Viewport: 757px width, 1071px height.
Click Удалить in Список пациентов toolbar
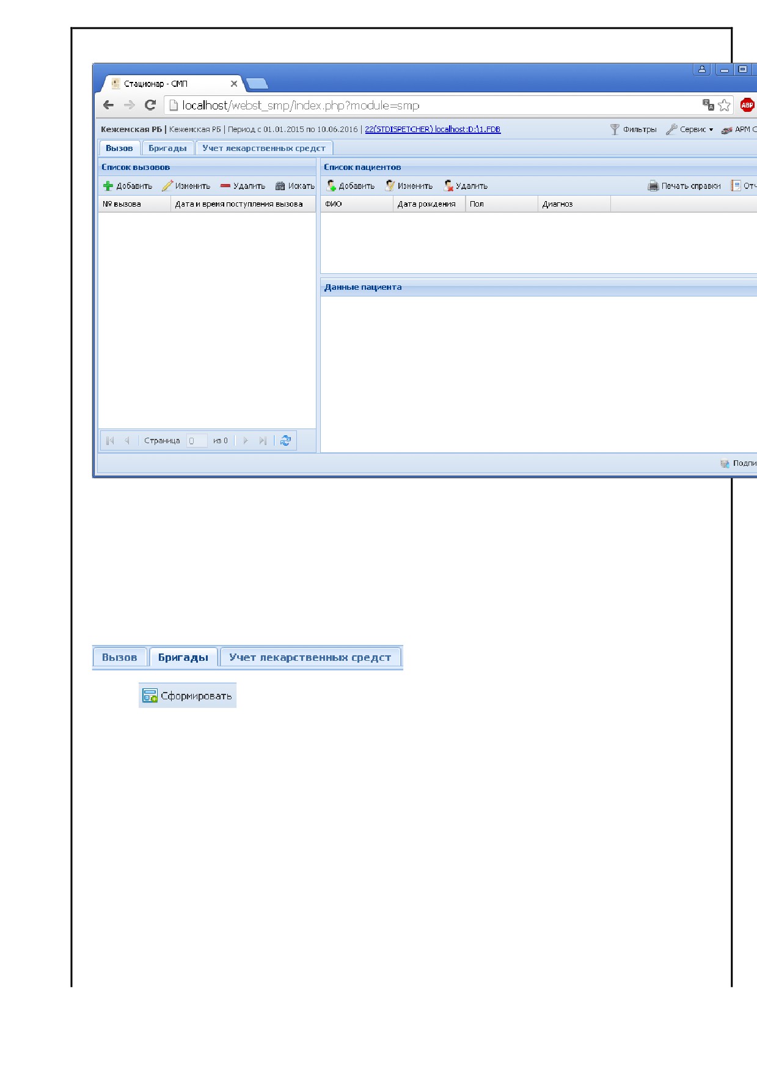coord(466,186)
